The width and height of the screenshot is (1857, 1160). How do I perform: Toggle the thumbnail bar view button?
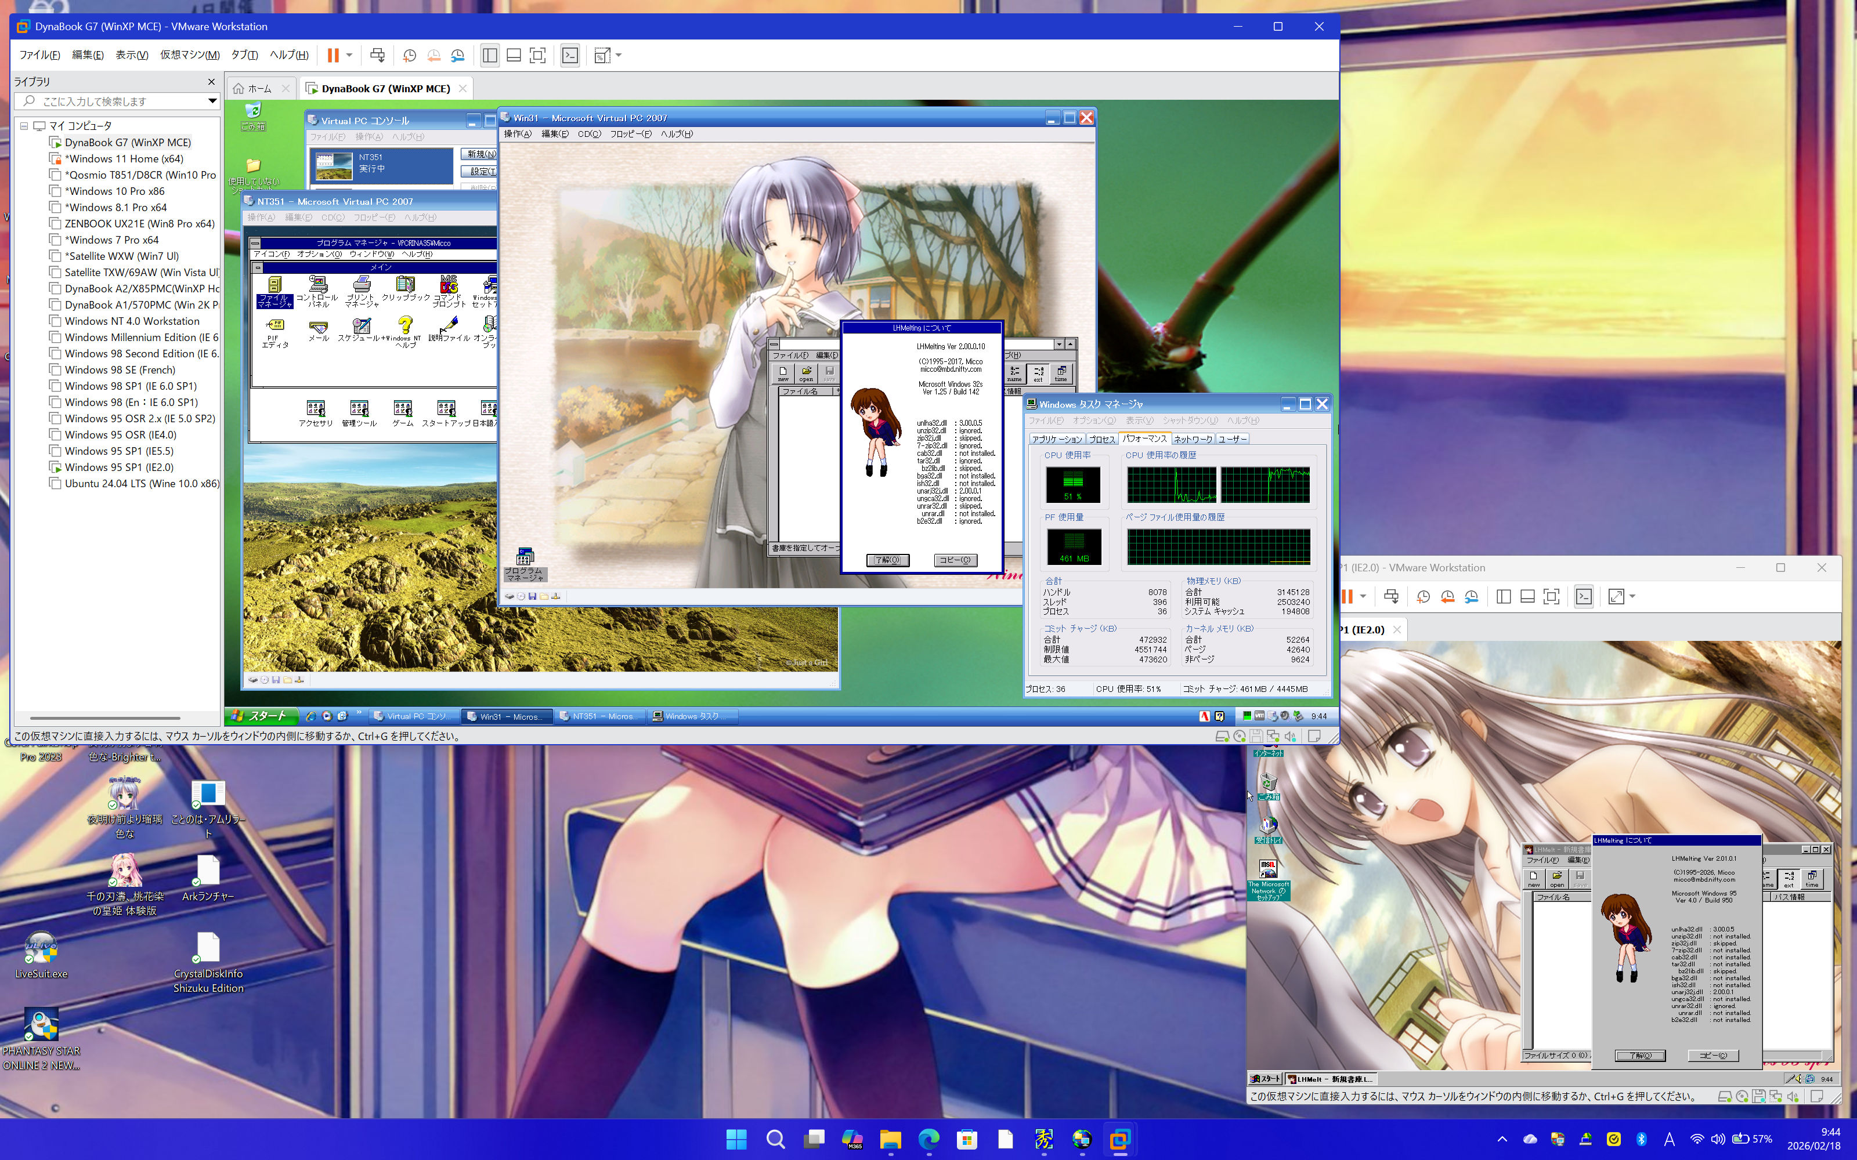514,55
